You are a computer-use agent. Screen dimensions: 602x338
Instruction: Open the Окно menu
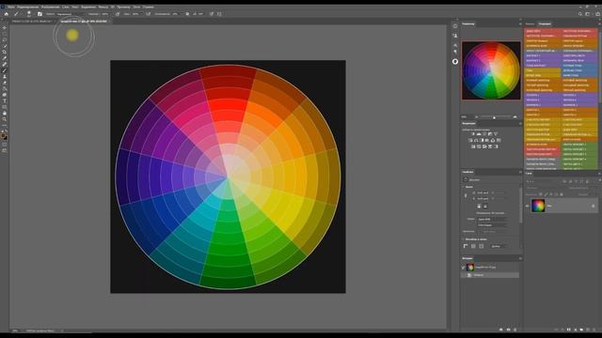(x=135, y=7)
